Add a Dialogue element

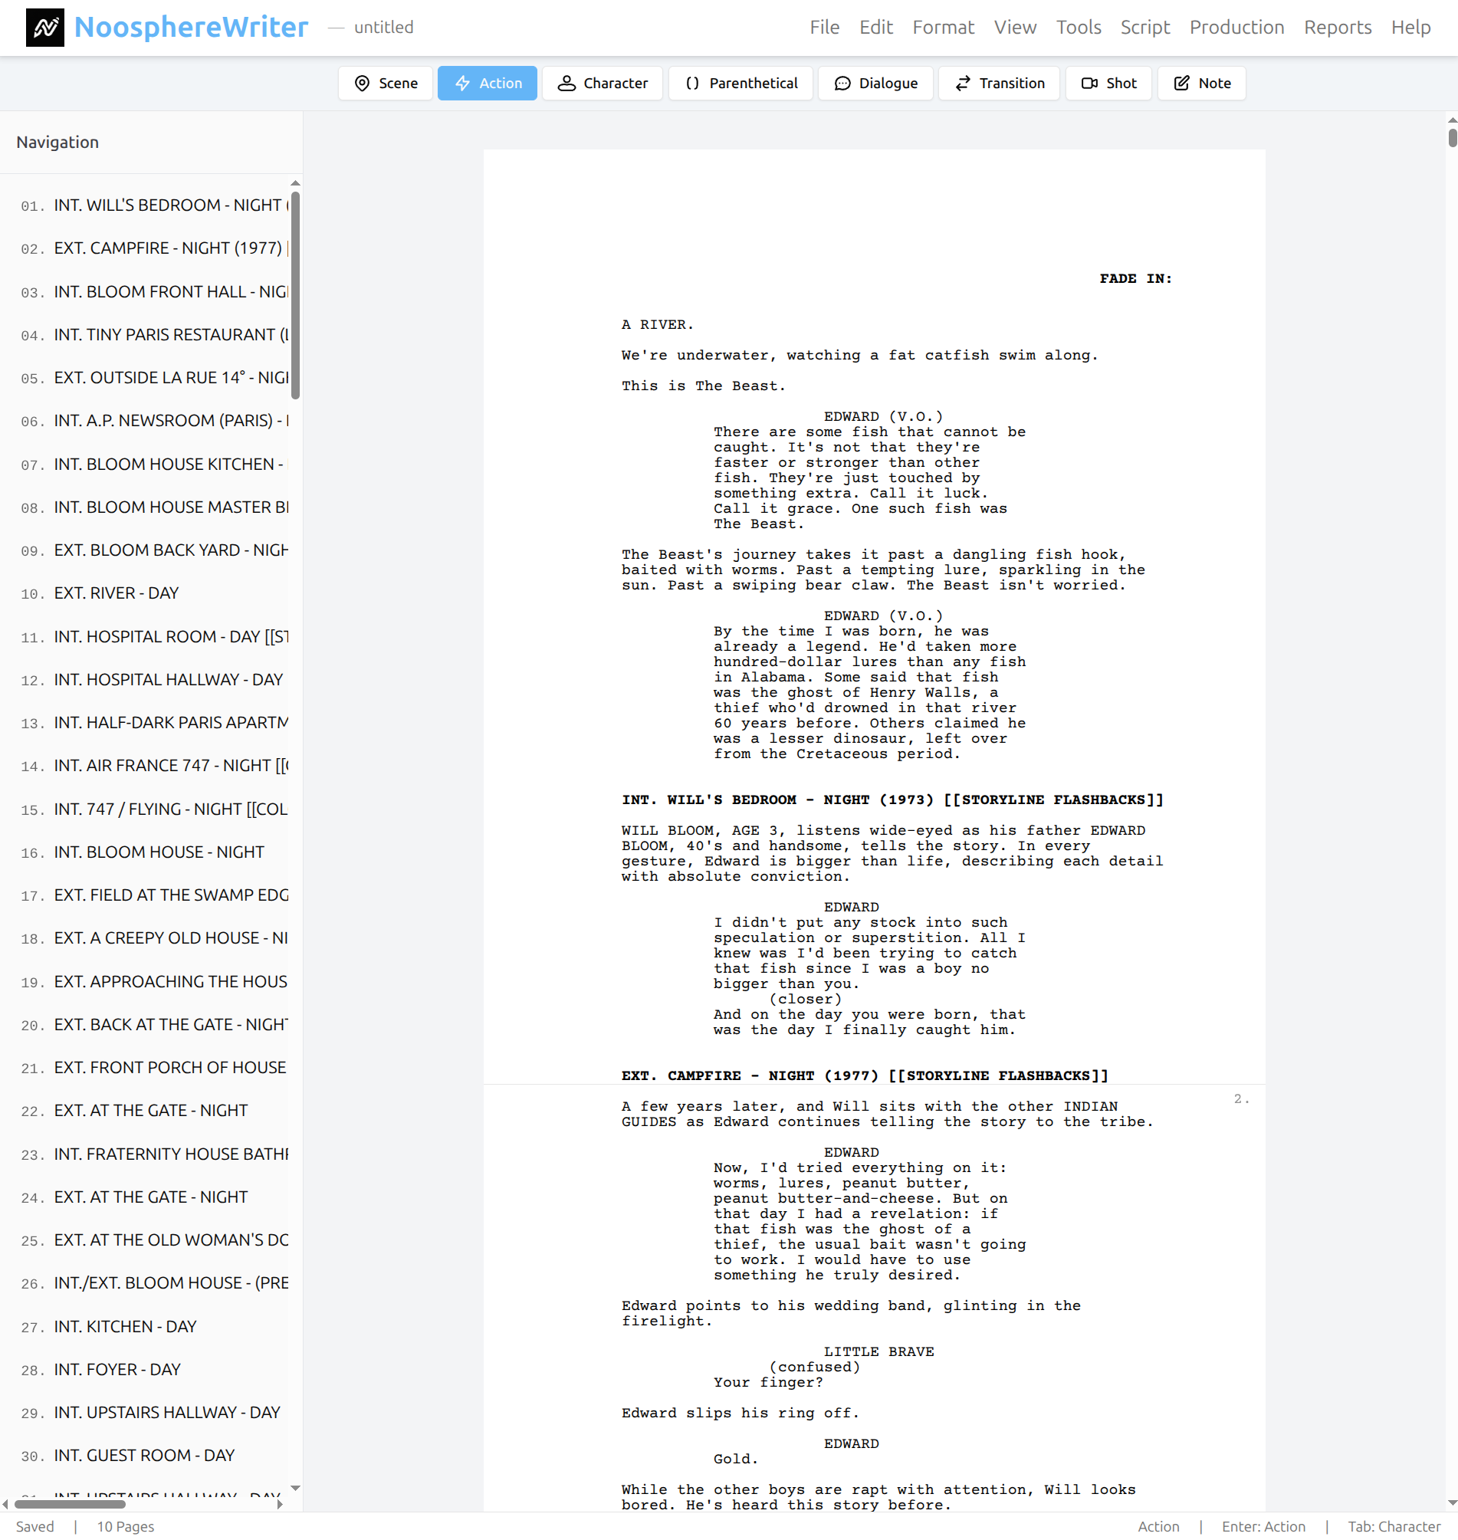875,83
